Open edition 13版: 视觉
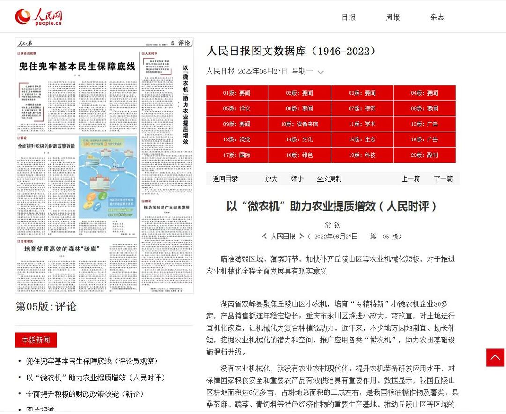 (237, 140)
